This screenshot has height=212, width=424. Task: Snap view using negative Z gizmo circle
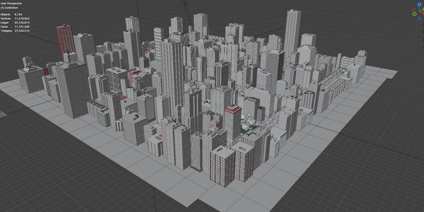419,18
